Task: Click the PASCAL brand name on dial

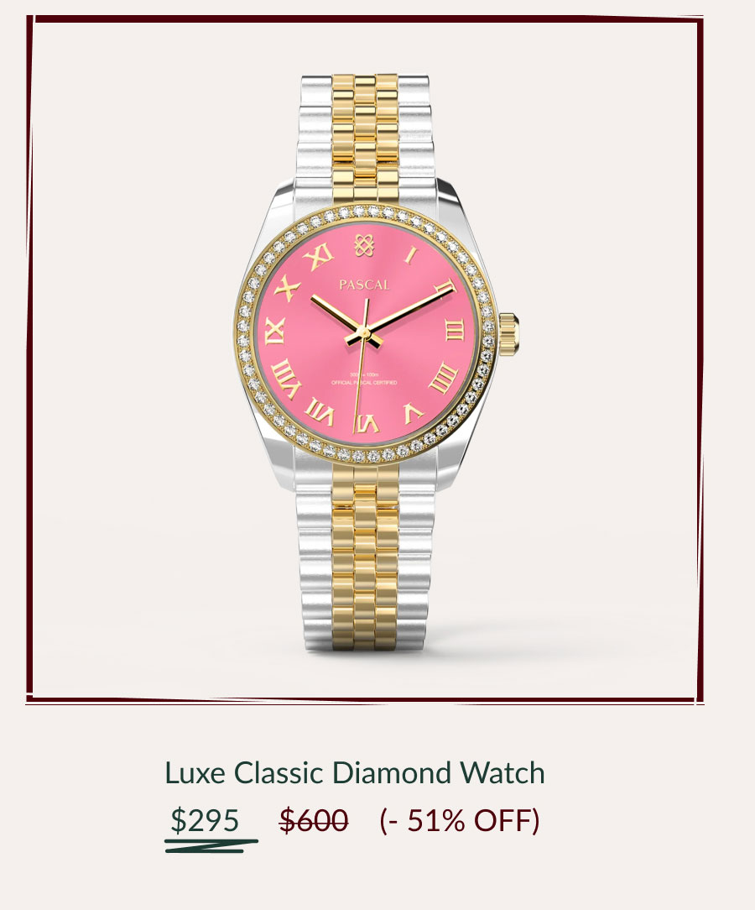Action: point(364,285)
